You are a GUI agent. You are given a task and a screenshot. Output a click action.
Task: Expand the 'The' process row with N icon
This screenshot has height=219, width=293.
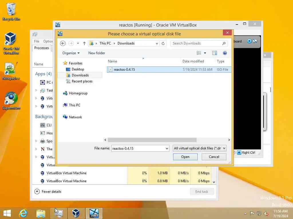36,149
